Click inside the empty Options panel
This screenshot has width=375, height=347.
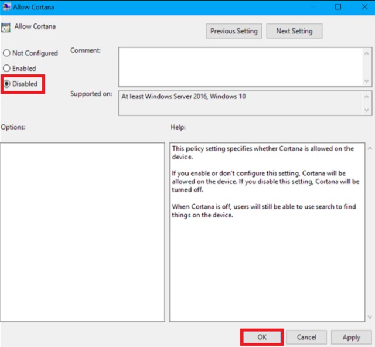[x=83, y=232]
